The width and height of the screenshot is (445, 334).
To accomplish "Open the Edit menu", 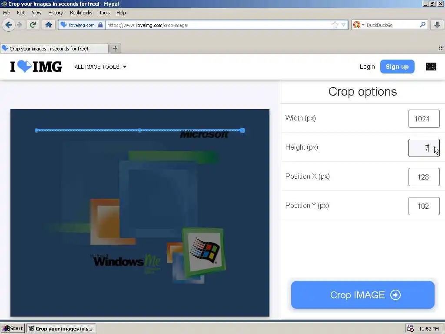I will [21, 13].
